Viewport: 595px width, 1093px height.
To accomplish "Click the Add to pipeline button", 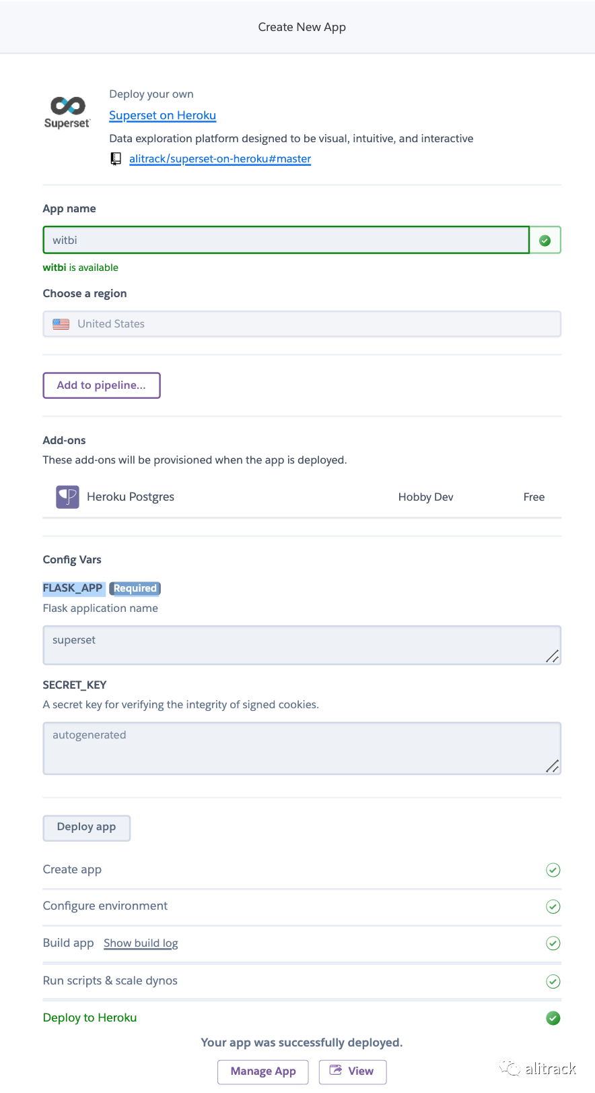I will coord(102,385).
